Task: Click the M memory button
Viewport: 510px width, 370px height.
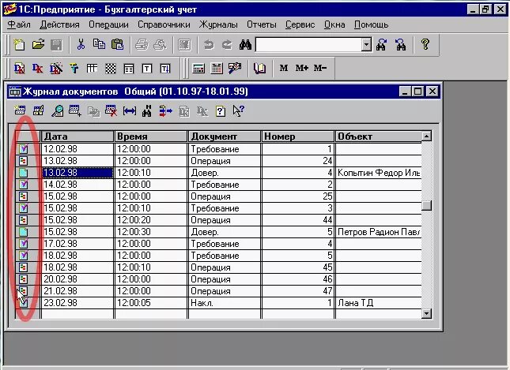Action: pos(284,68)
